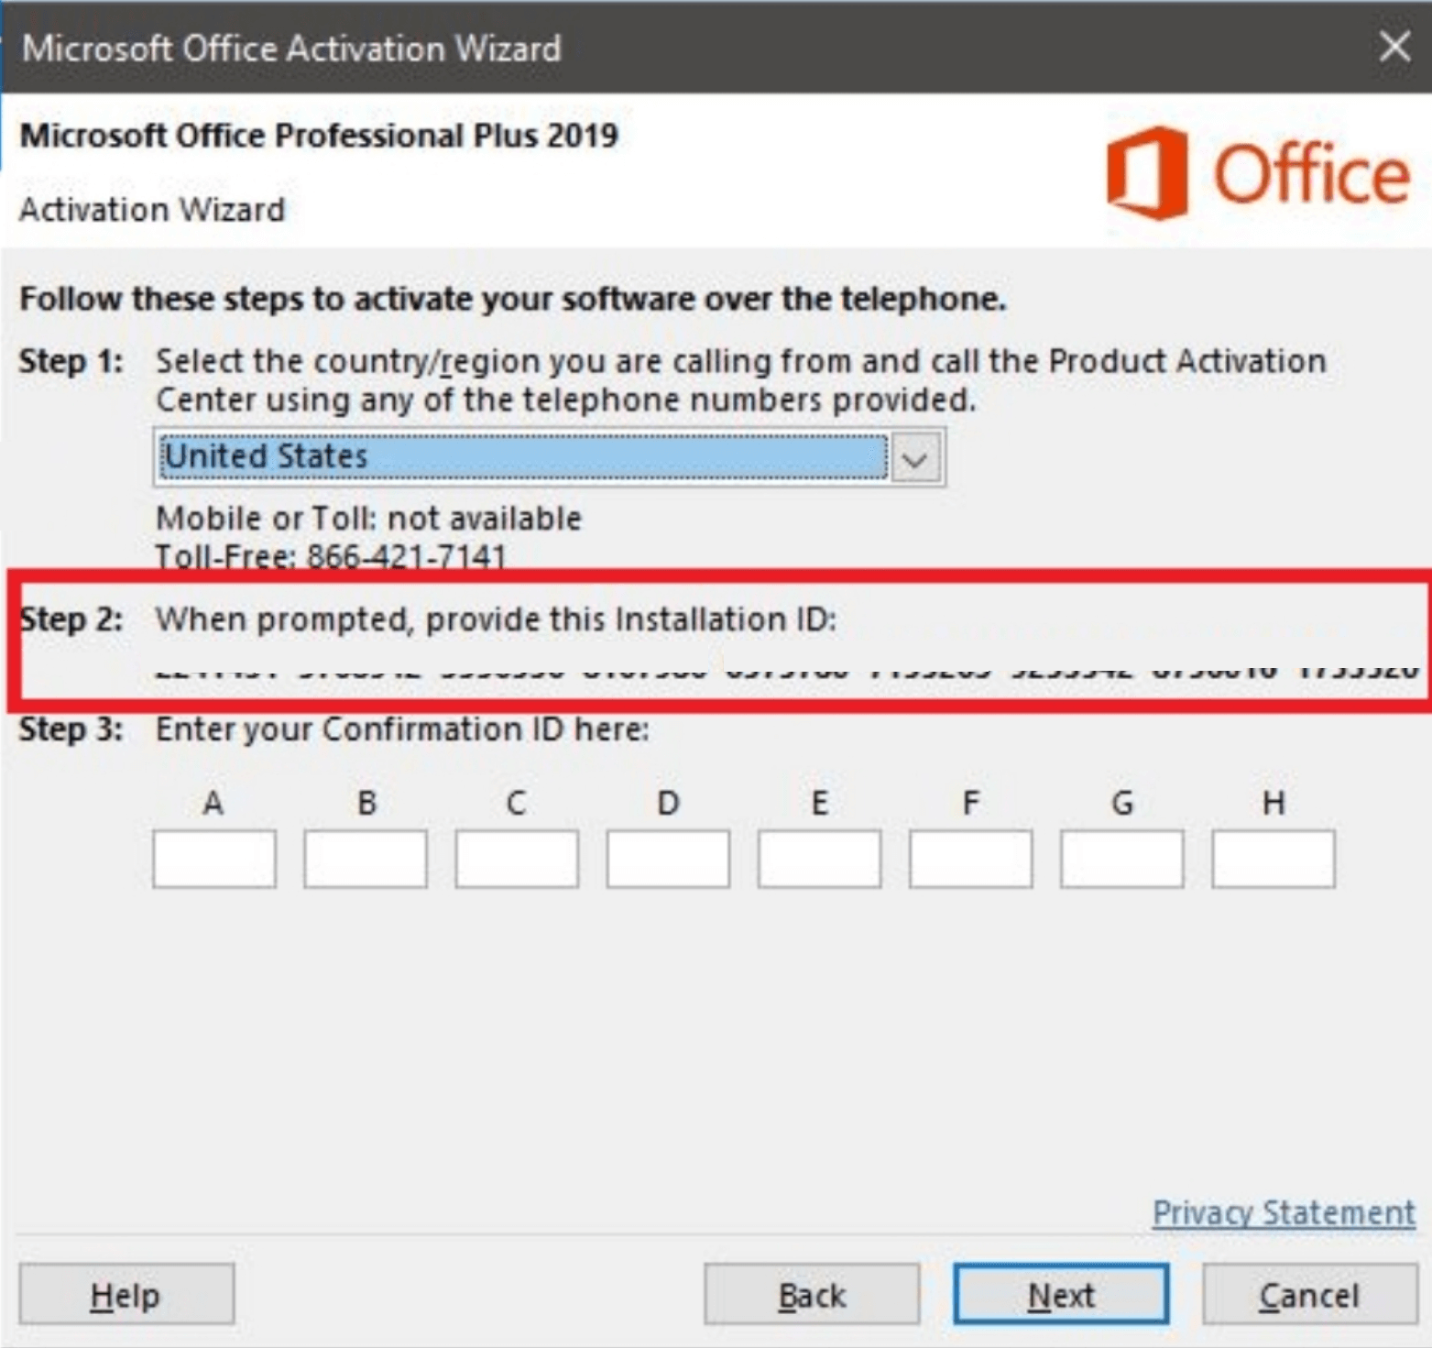The image size is (1432, 1348).
Task: Select the United States combo box
Action: (x=524, y=457)
